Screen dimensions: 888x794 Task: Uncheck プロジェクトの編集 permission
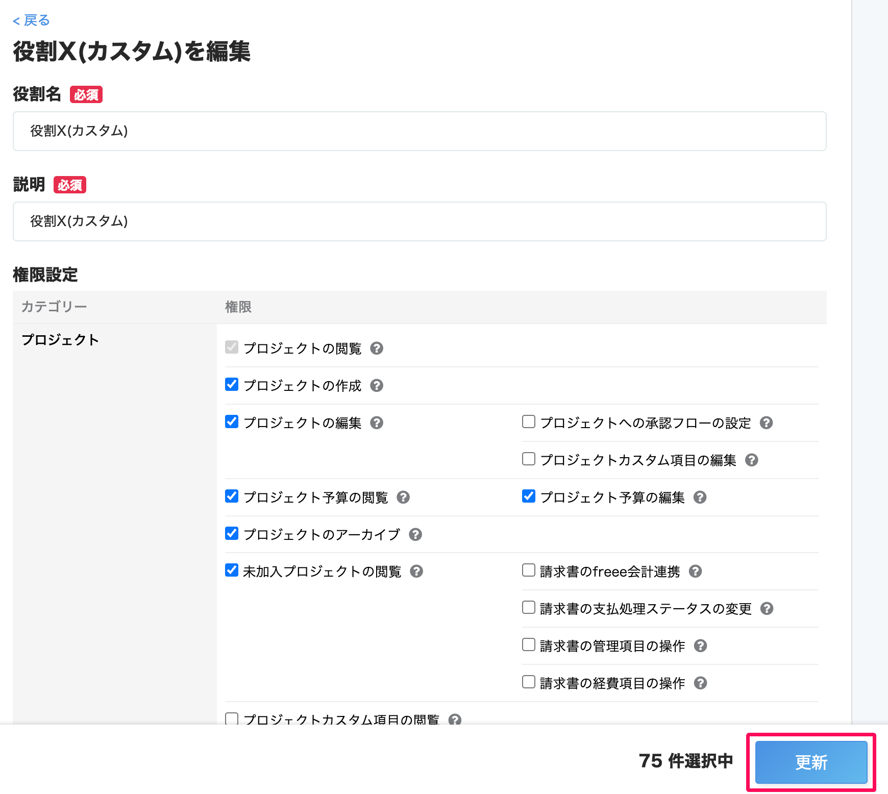pos(232,421)
